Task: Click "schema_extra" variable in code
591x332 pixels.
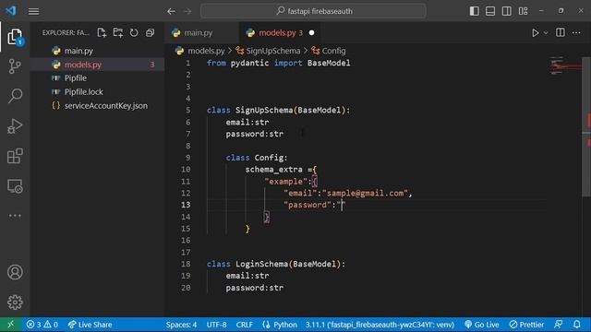Action: 273,170
